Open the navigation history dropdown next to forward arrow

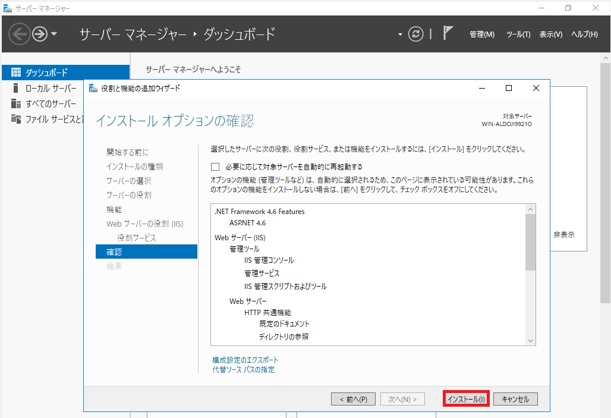coord(54,34)
